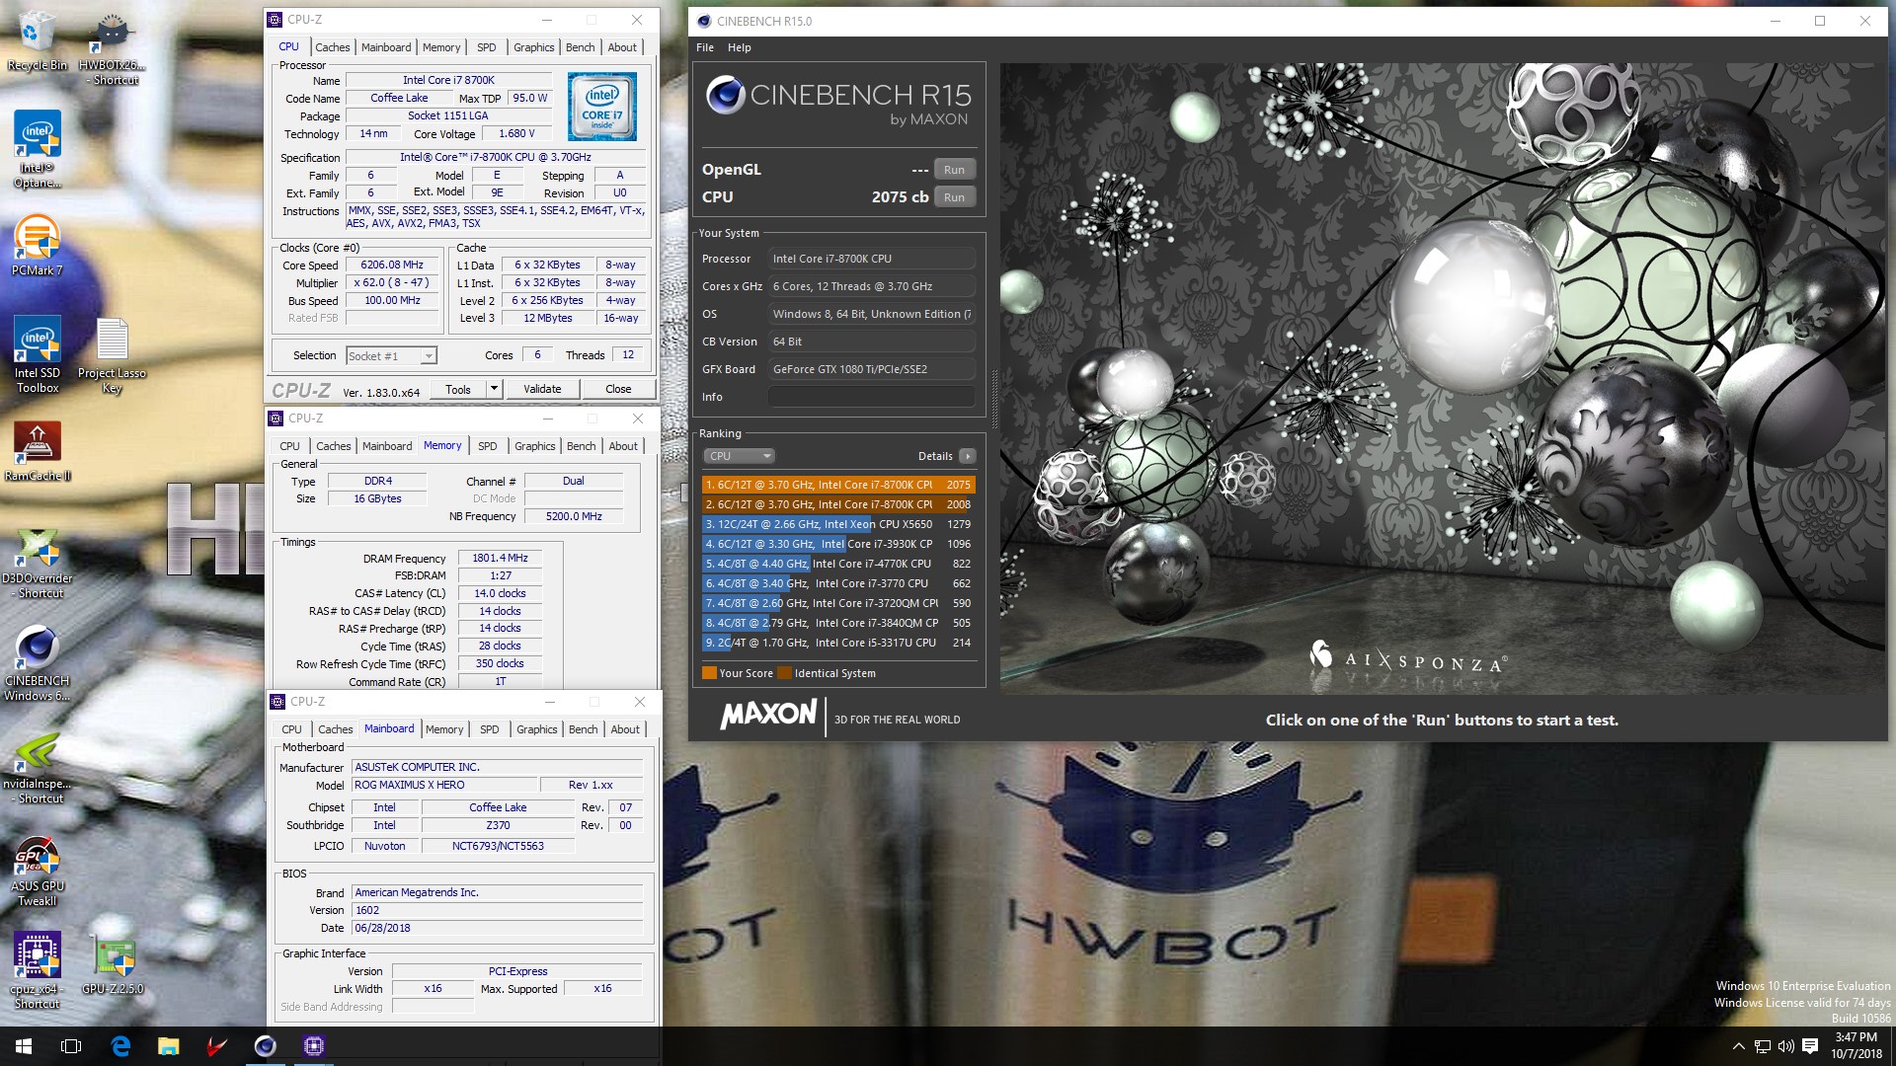
Task: Open Task View from the taskbar
Action: click(x=71, y=1046)
